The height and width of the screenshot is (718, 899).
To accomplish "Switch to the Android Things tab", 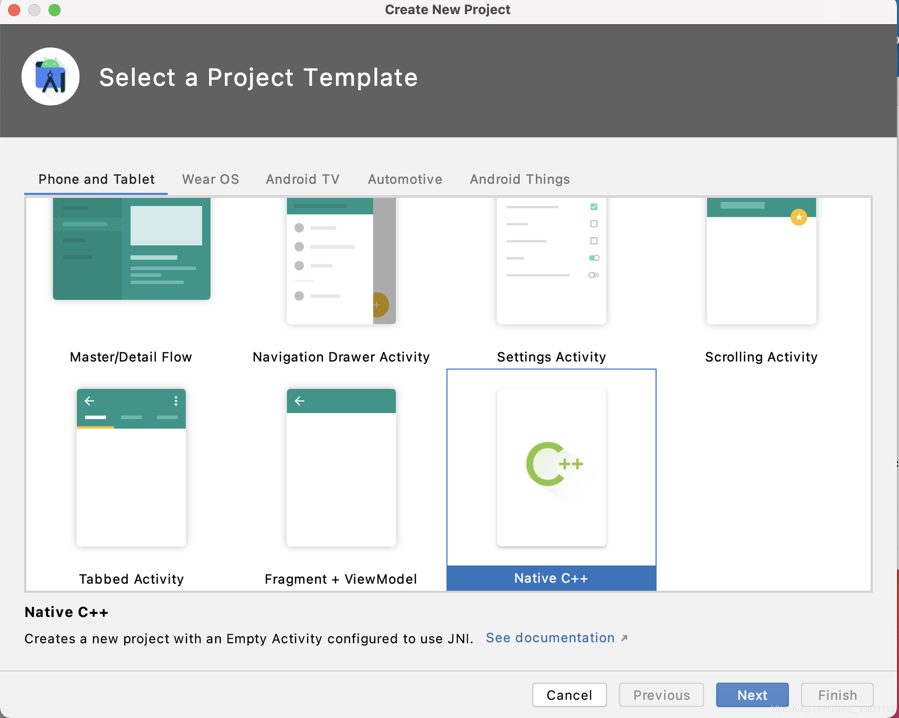I will click(x=520, y=179).
